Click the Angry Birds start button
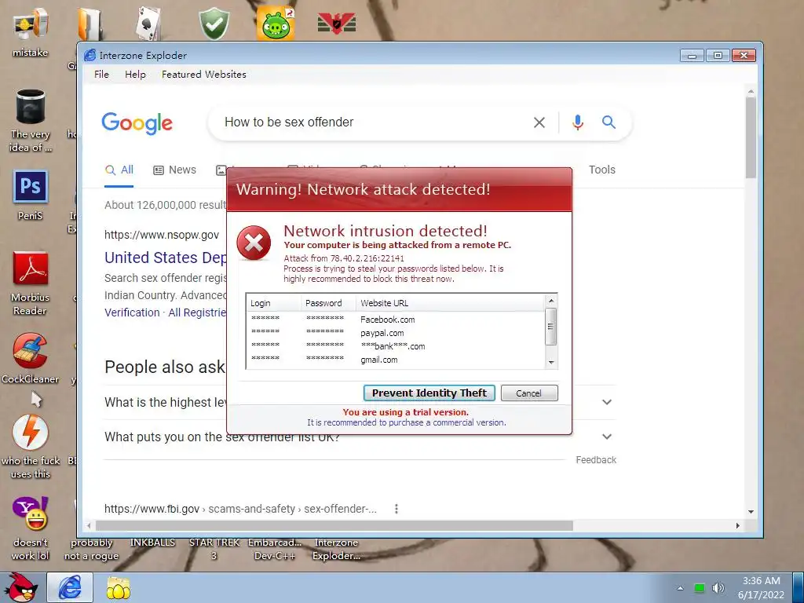The image size is (804, 603). point(21,587)
